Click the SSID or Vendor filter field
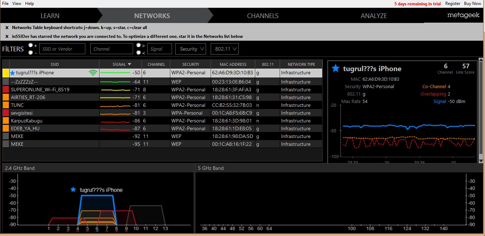This screenshot has width=485, height=236. pos(62,49)
